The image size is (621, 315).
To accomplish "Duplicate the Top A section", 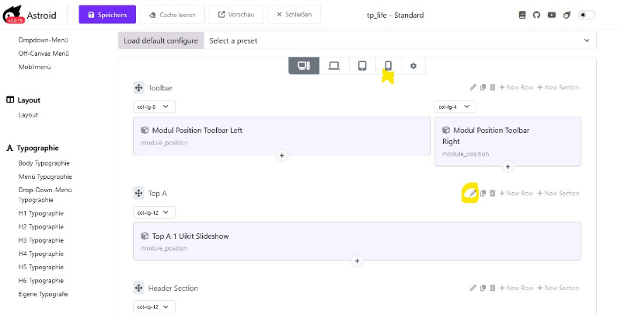I will click(483, 194).
